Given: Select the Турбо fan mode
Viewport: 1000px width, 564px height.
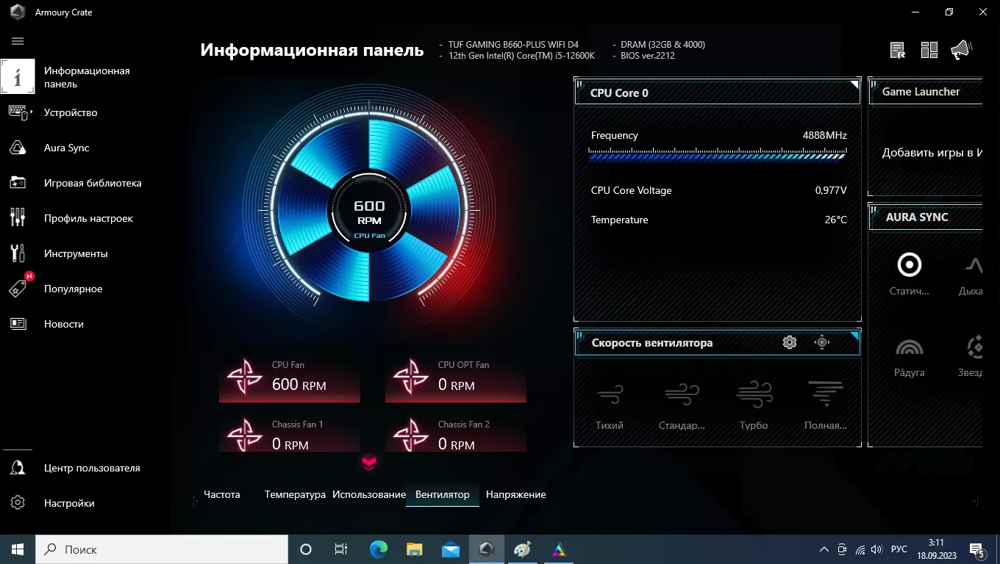Looking at the screenshot, I should coord(754,405).
